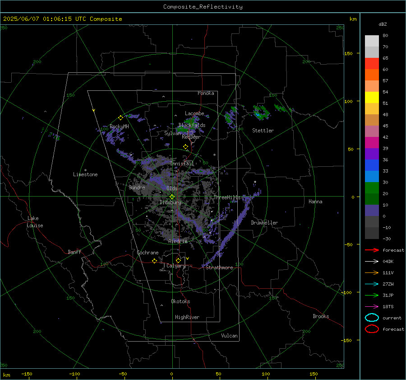Click the radar center diamond at Didsbury

pos(172,197)
